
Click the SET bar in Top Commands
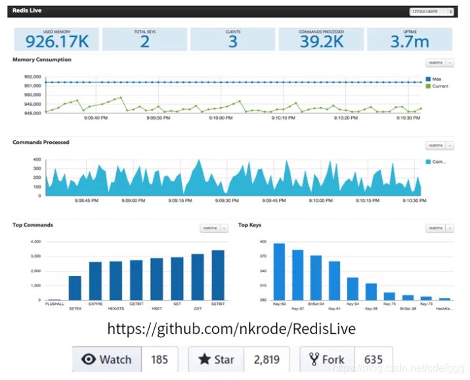pos(177,279)
